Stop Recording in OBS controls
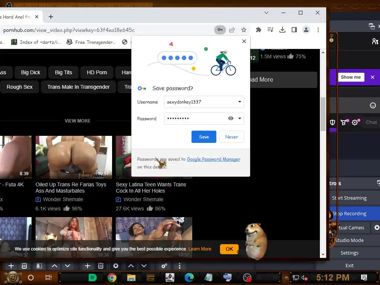The image size is (380, 285). (350, 213)
